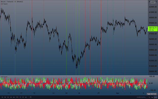
Task: Select the 5Y date range
Action: [x=23, y=97]
